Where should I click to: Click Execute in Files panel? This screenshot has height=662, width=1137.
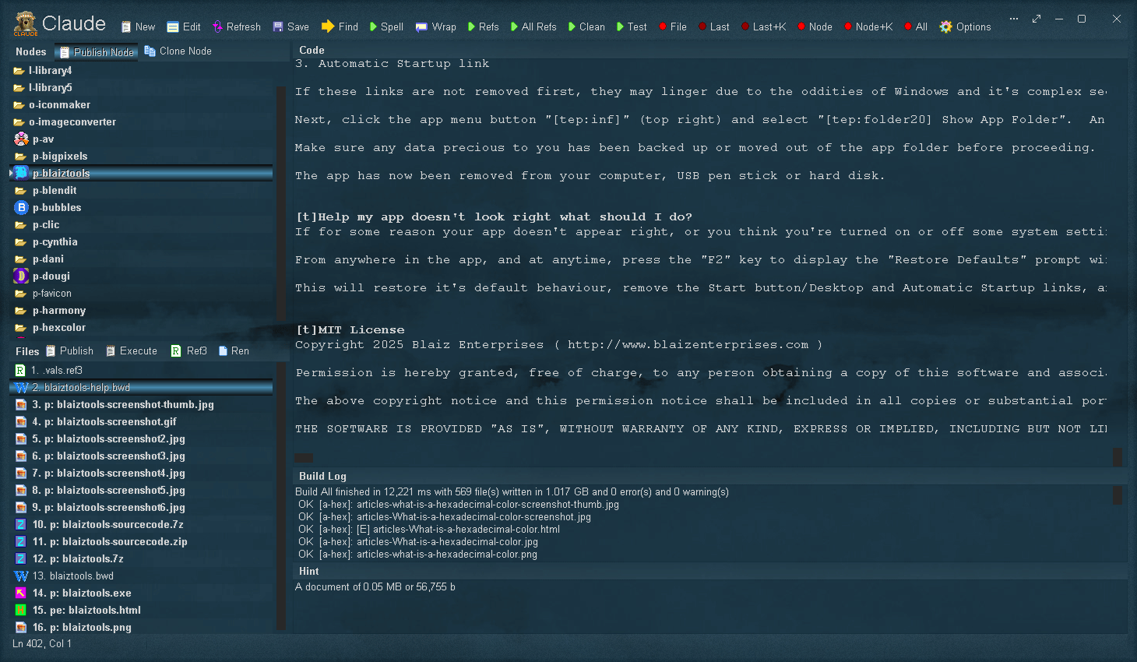coord(131,351)
